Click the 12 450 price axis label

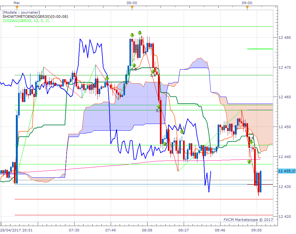tap(285, 127)
